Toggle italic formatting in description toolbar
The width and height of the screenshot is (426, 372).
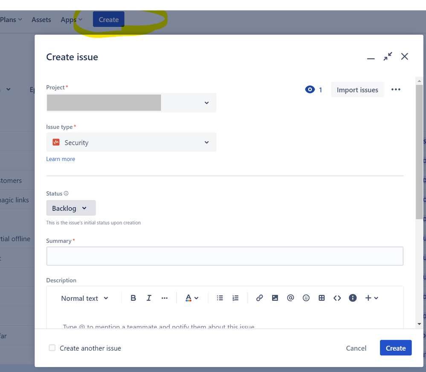(149, 298)
